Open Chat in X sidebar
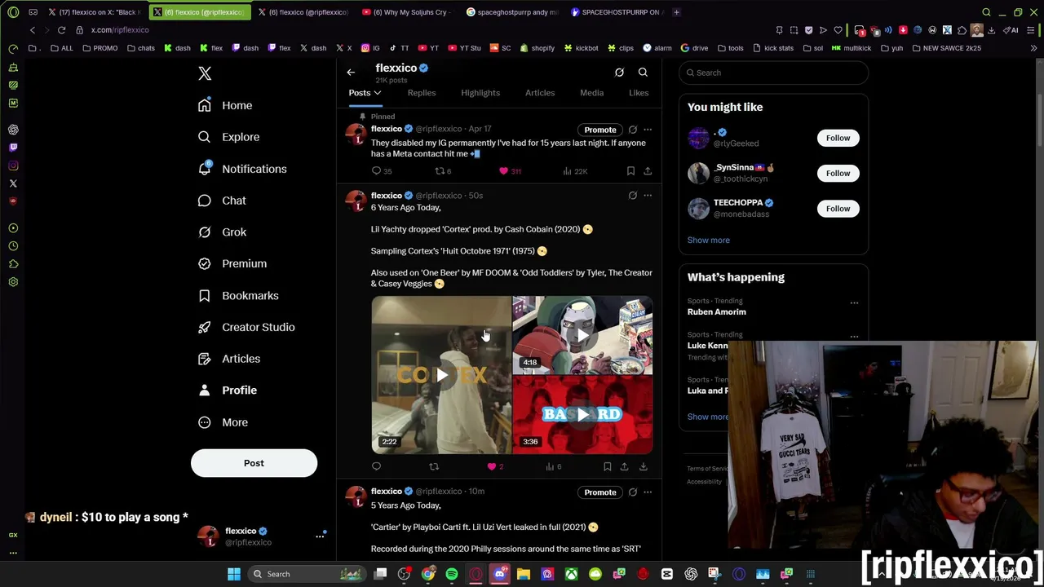Viewport: 1044px width, 587px height. pos(222,201)
